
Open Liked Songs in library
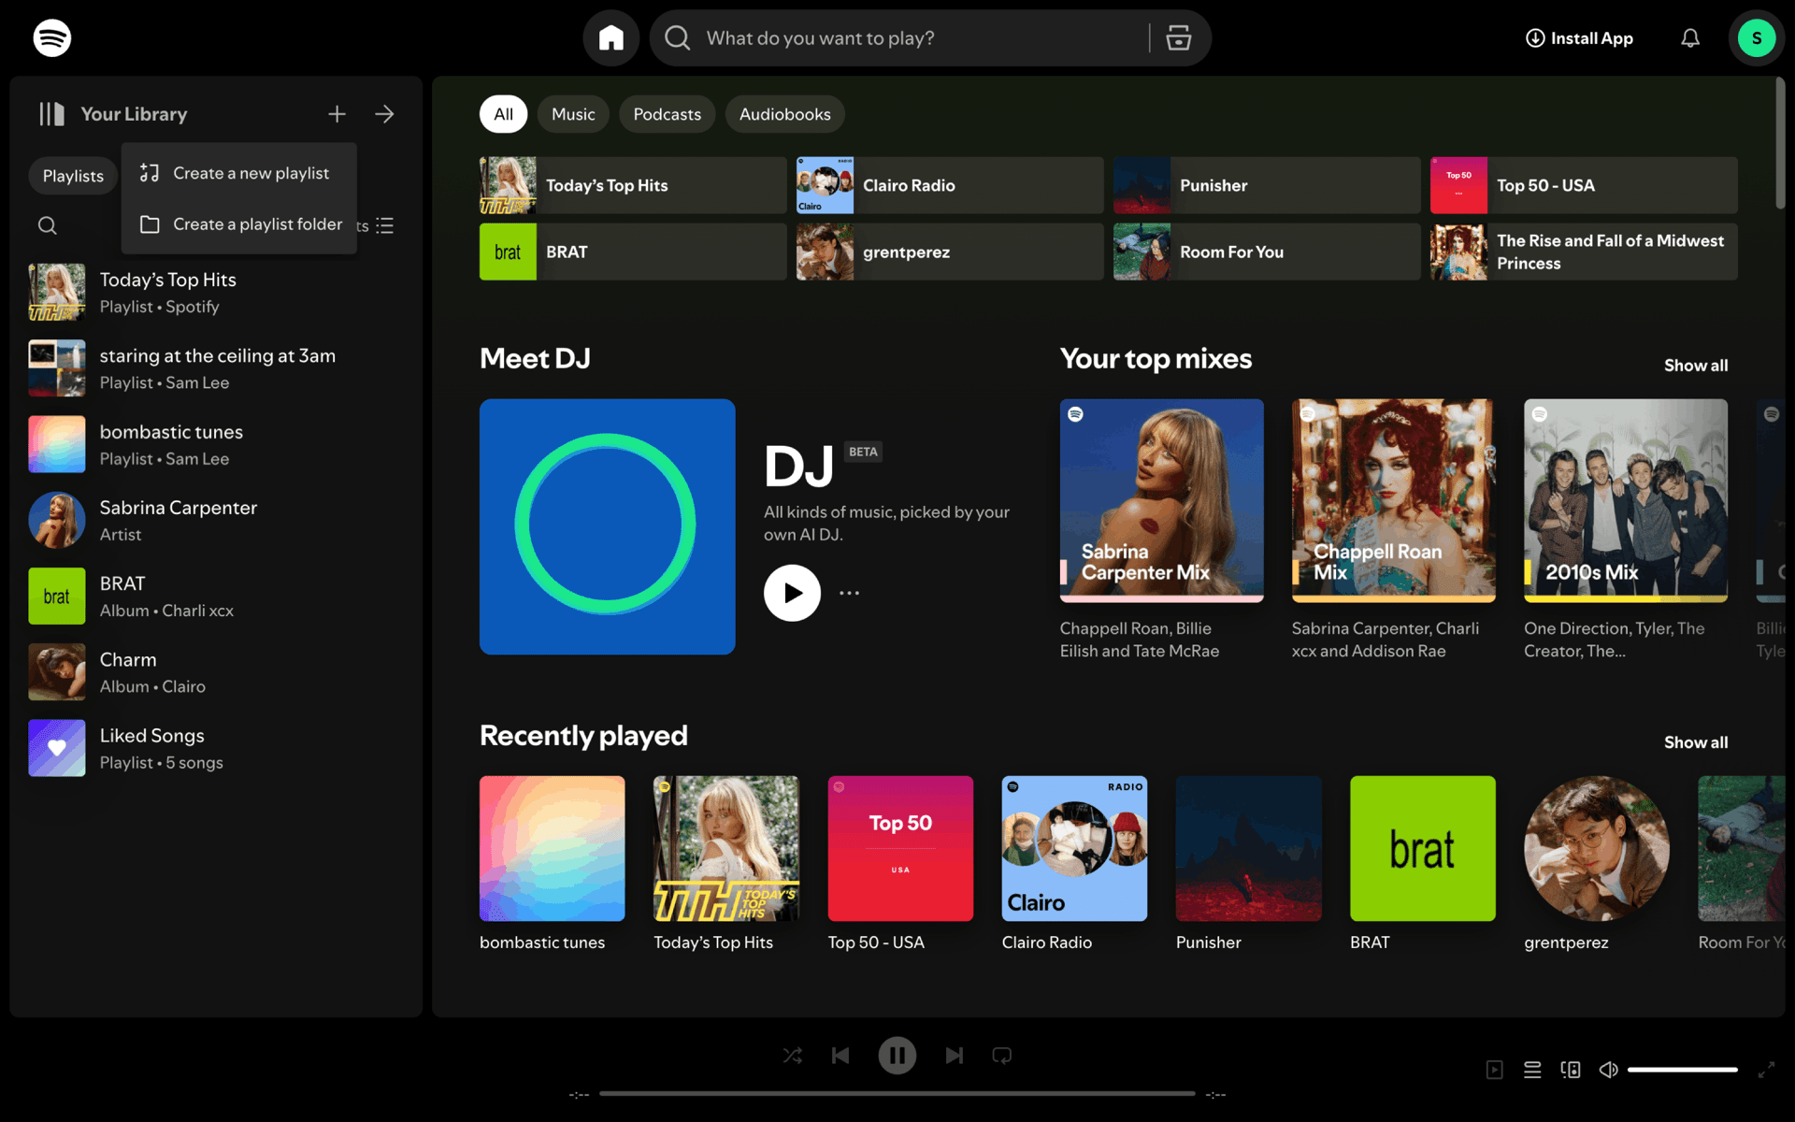click(x=216, y=748)
